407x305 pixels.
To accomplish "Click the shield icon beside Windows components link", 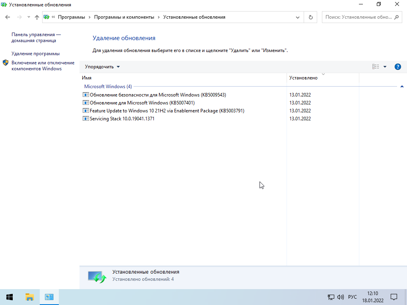I will tap(6, 63).
